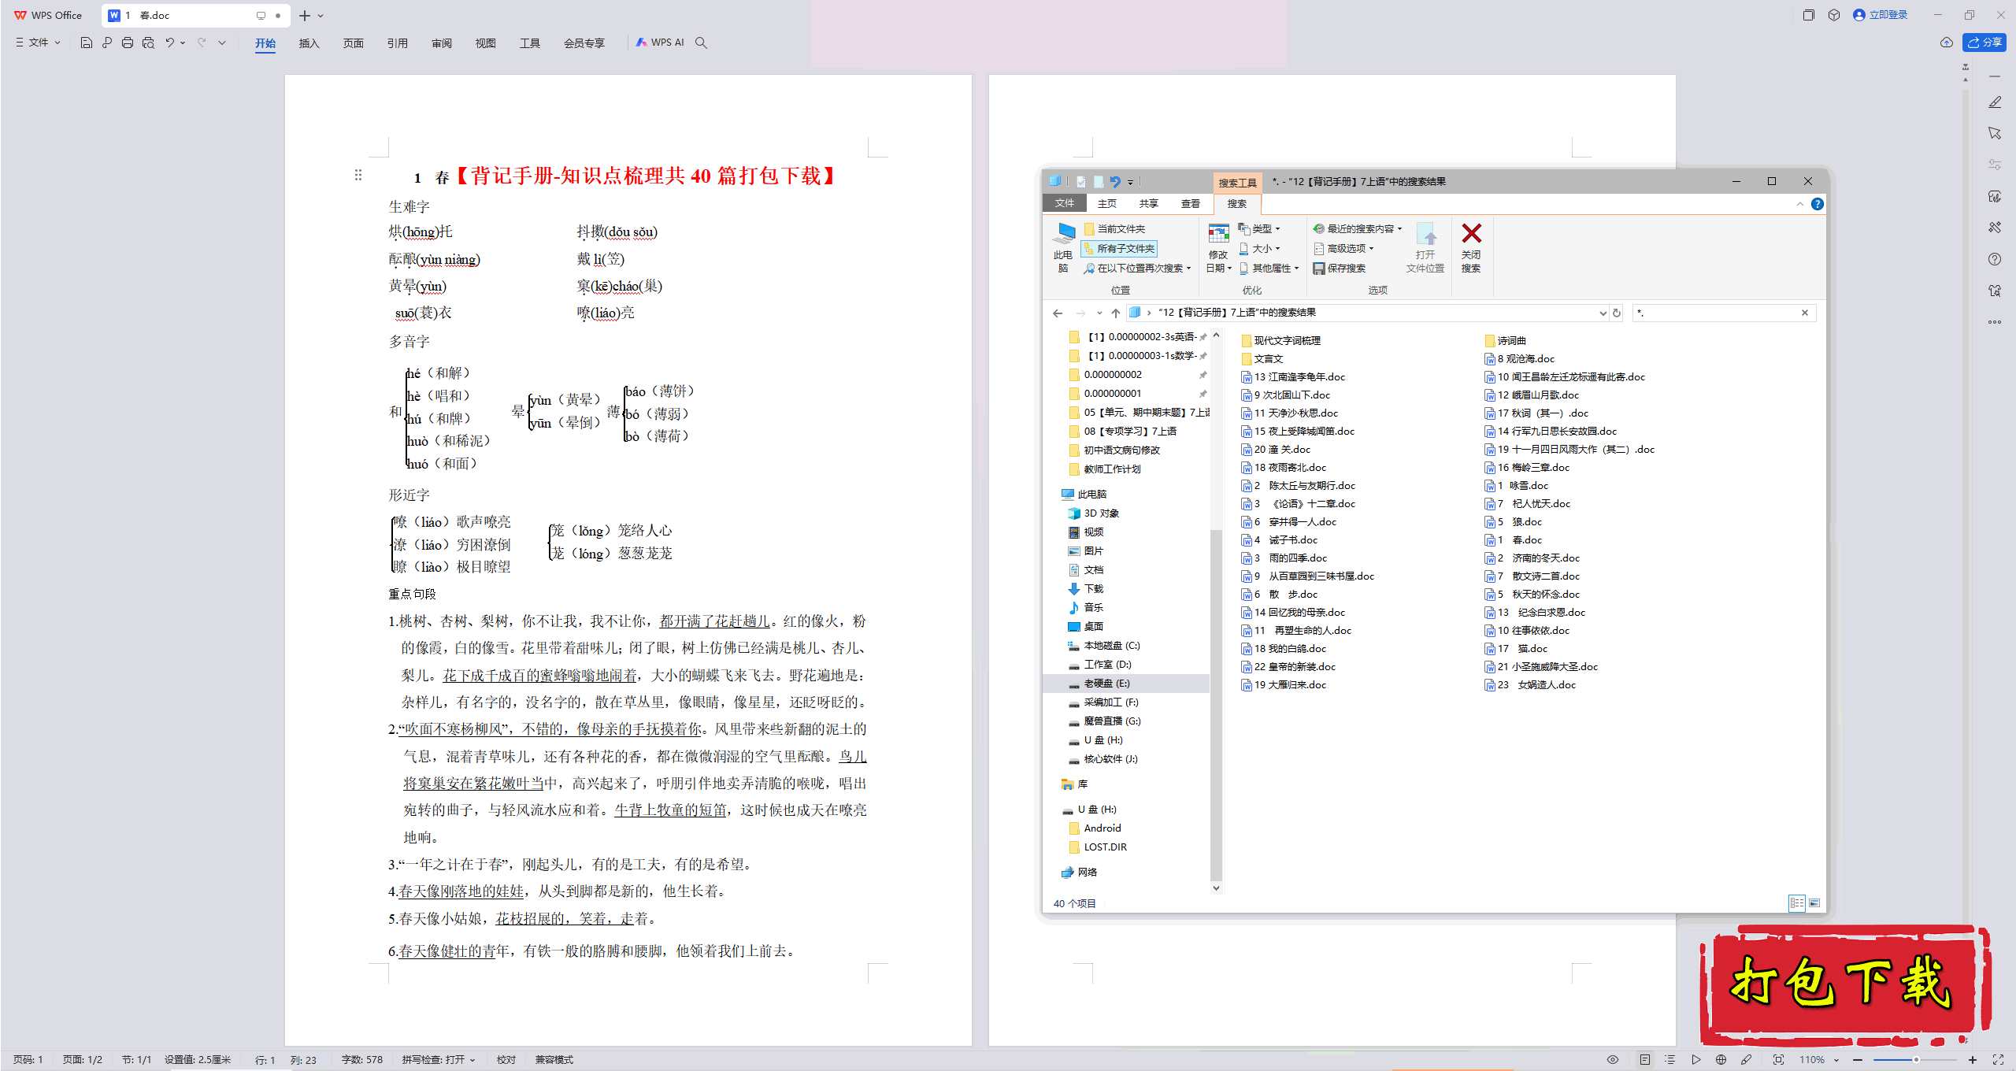The image size is (2016, 1071).
Task: Click 校对 proofreading in status bar
Action: [x=506, y=1060]
